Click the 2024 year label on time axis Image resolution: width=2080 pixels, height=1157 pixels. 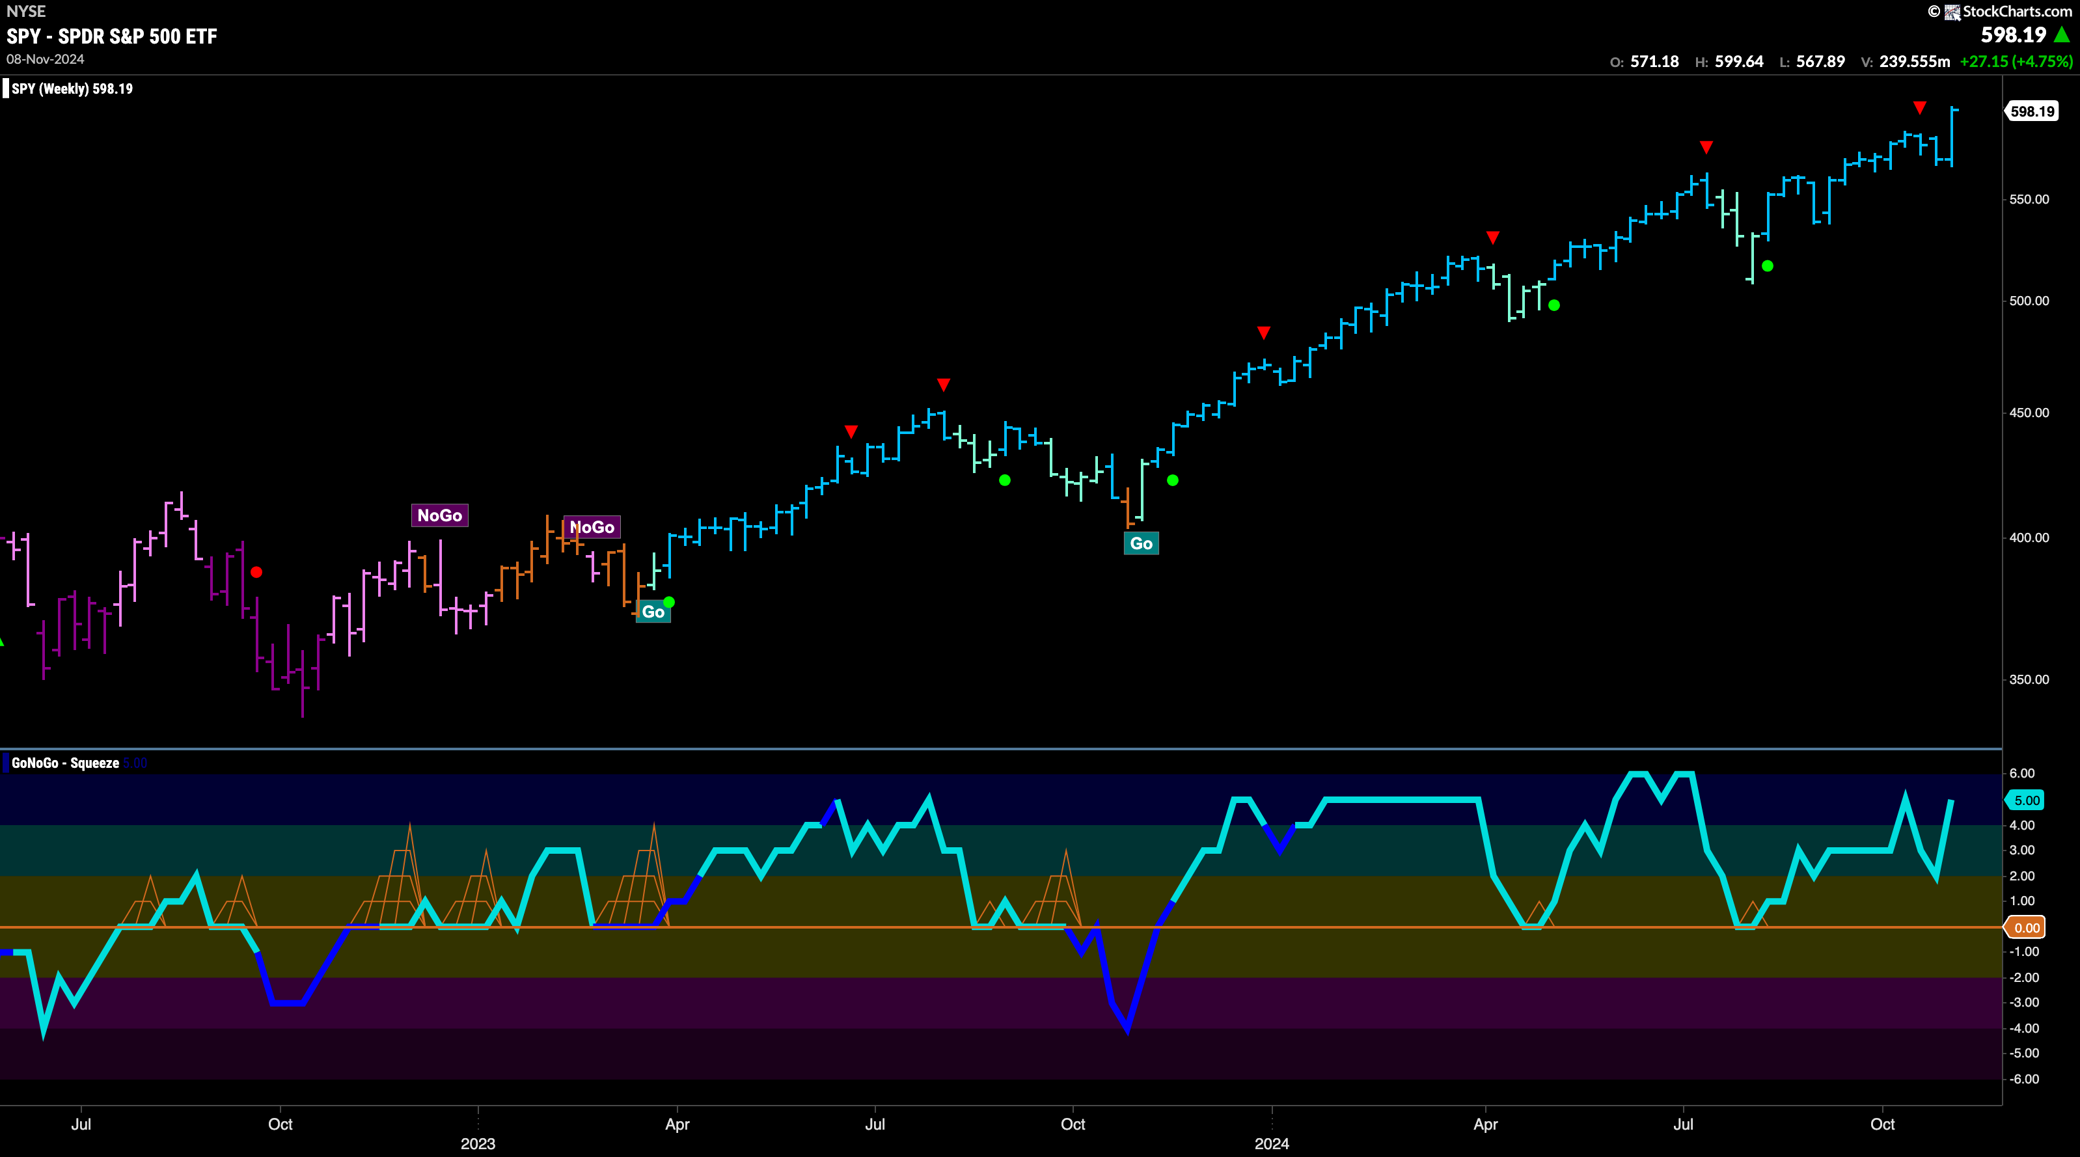1272,1143
